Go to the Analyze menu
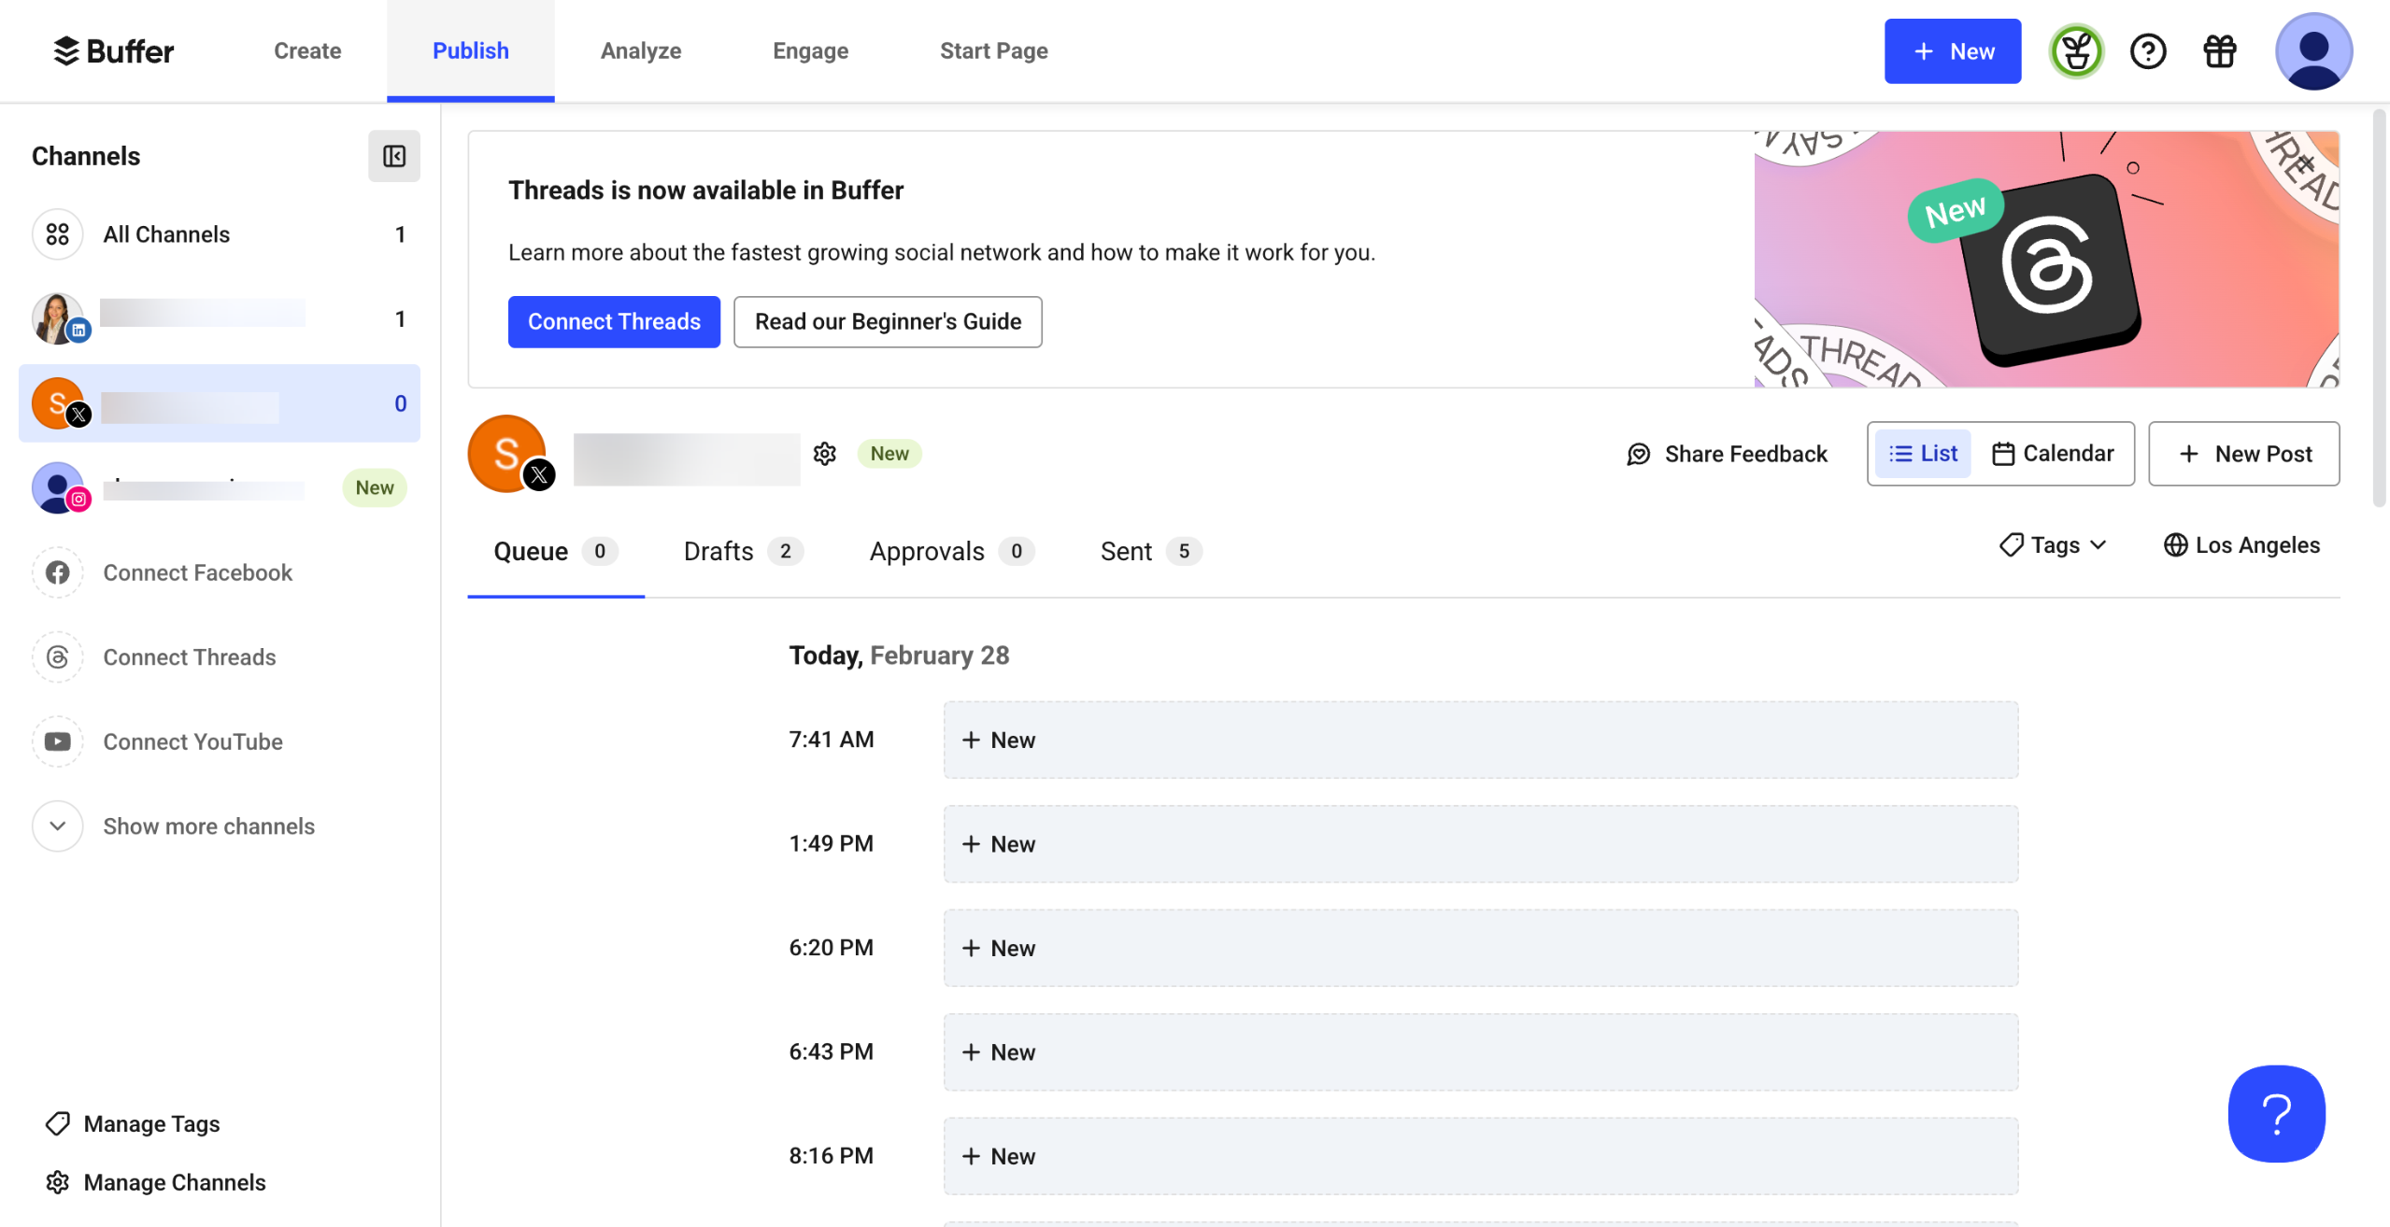This screenshot has width=2390, height=1227. (x=640, y=51)
